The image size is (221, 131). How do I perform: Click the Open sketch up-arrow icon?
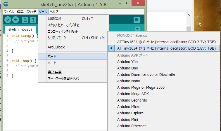click(x=33, y=20)
